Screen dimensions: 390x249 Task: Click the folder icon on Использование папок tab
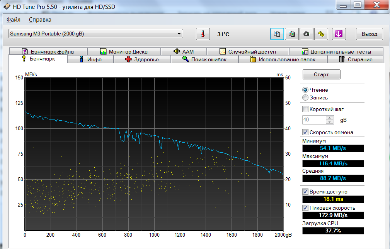tap(253, 59)
